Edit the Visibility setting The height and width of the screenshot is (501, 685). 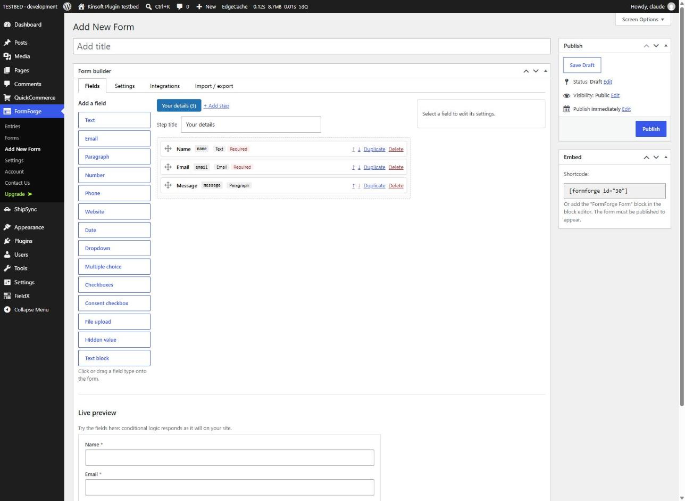615,95
